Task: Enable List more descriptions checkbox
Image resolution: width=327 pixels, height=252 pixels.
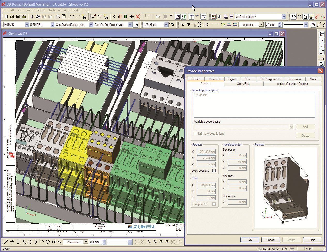Action: point(196,133)
